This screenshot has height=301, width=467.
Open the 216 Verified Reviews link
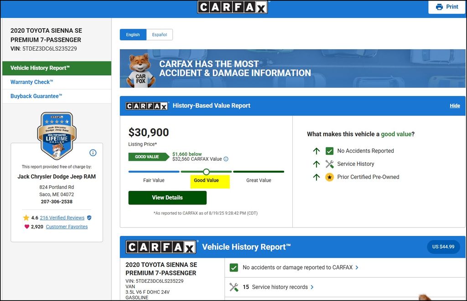[62, 218]
